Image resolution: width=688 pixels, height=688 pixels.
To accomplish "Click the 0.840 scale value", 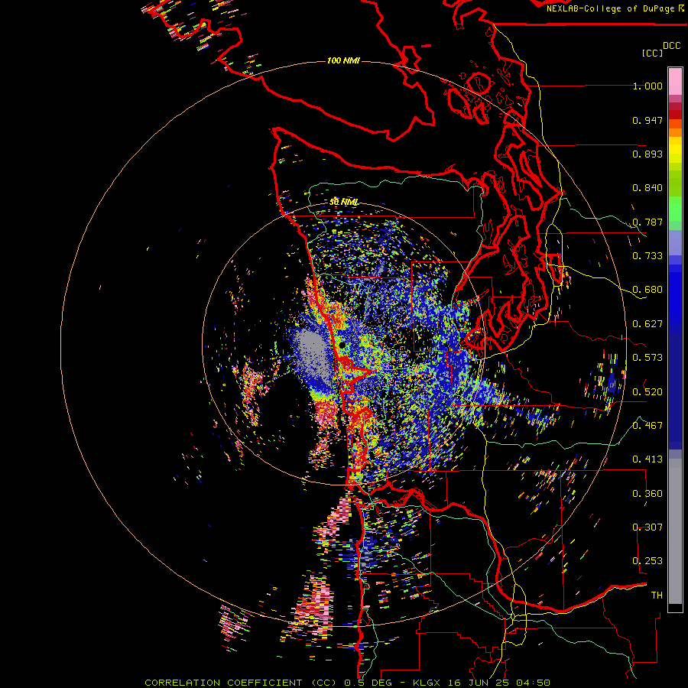I will pyautogui.click(x=647, y=188).
